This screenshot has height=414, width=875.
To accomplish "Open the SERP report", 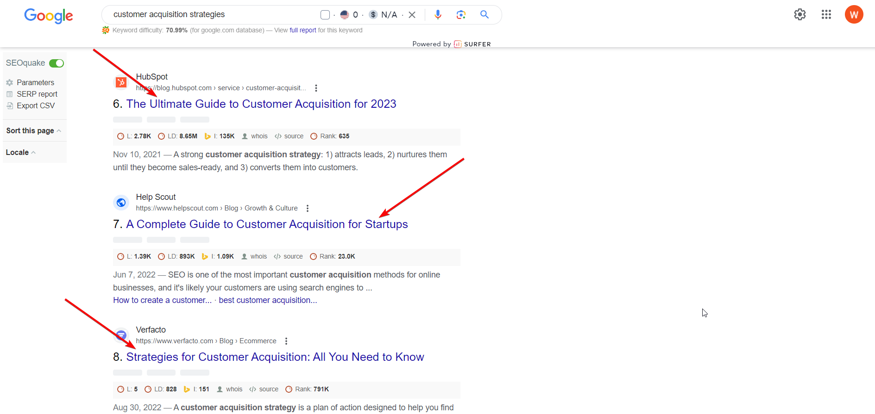I will 31,94.
